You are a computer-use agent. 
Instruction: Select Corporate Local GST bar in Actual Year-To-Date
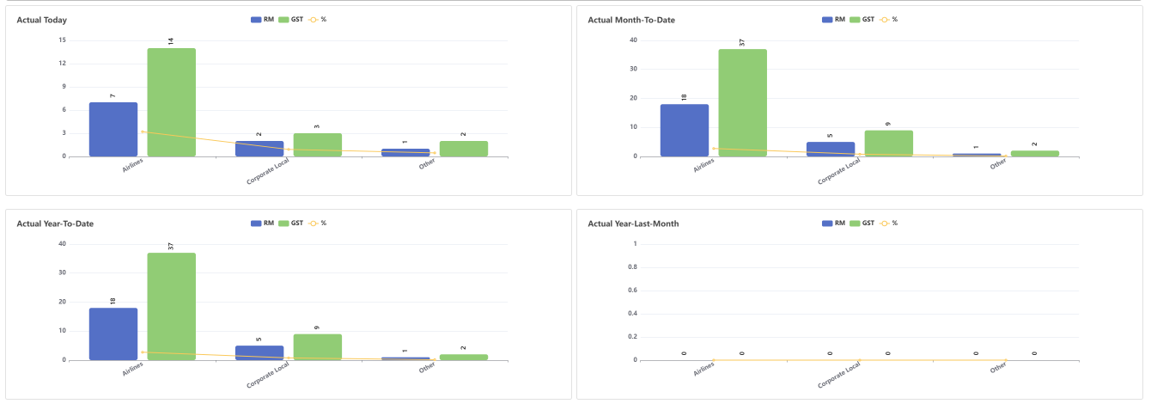tap(317, 346)
